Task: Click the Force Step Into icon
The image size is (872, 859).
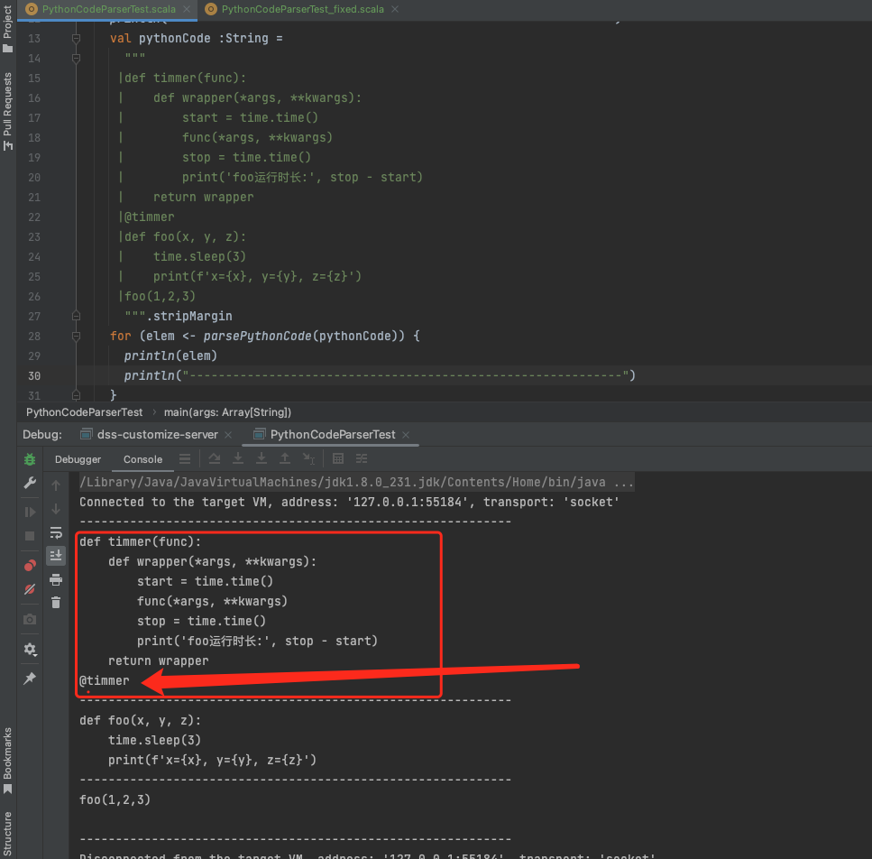Action: click(262, 458)
